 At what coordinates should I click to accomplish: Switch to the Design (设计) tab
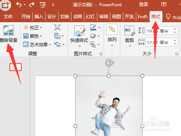(x=52, y=16)
